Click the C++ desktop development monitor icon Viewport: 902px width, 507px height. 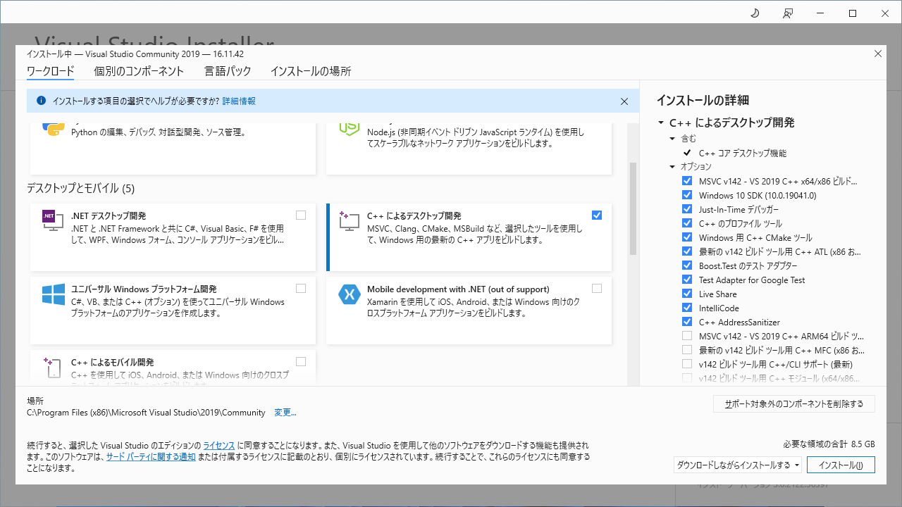pos(348,222)
